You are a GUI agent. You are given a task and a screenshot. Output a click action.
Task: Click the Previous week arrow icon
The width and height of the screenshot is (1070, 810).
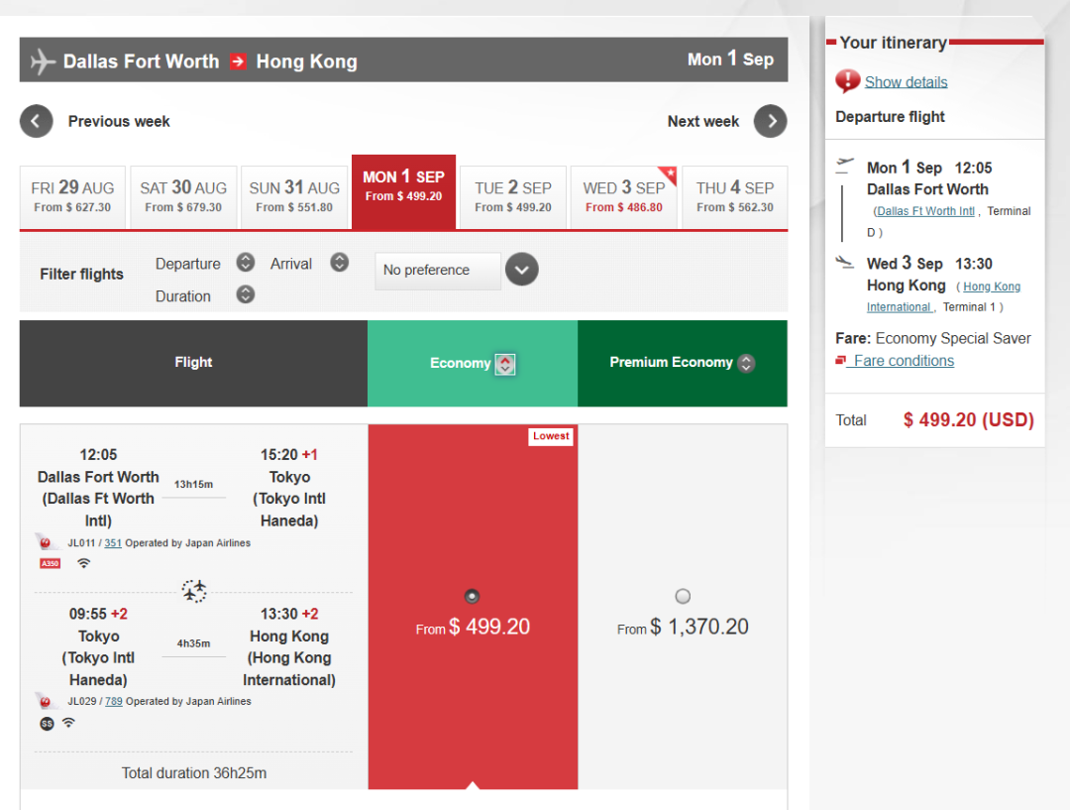(36, 122)
